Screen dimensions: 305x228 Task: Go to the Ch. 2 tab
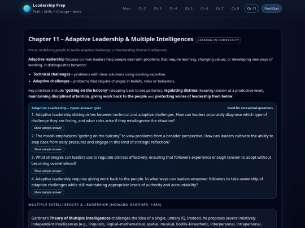point(142,8)
